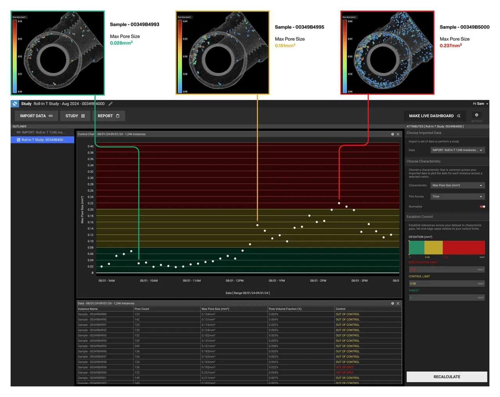The width and height of the screenshot is (500, 397).
Task: Click the link icon on IMPORT DATA
Action: pos(51,116)
